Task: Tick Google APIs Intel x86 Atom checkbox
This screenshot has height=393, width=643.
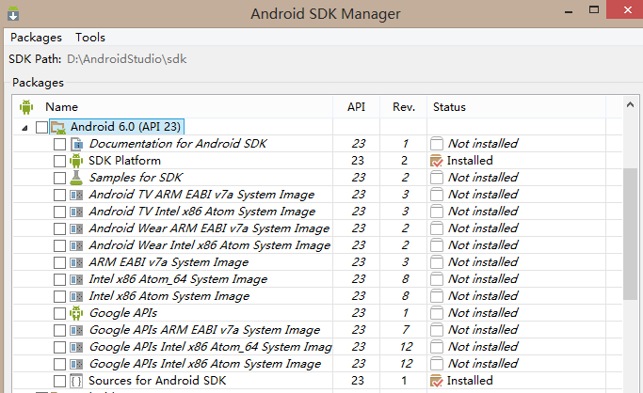Action: (x=59, y=365)
